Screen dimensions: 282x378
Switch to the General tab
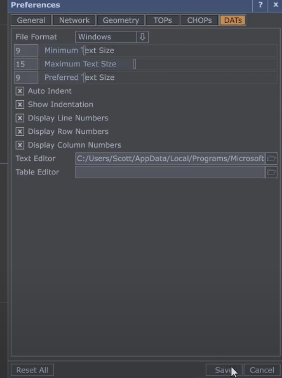pyautogui.click(x=31, y=20)
